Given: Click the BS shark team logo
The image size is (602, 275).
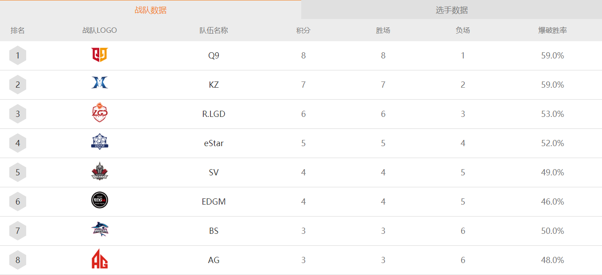Looking at the screenshot, I should click(100, 229).
